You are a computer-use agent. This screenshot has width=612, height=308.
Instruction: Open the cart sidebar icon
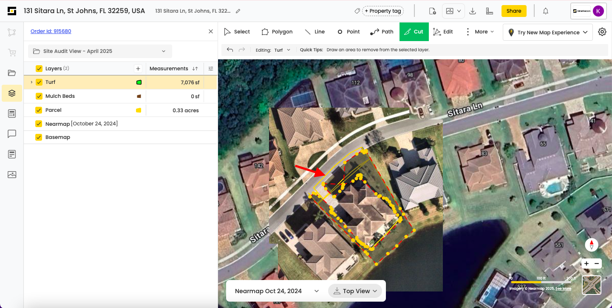pos(12,53)
